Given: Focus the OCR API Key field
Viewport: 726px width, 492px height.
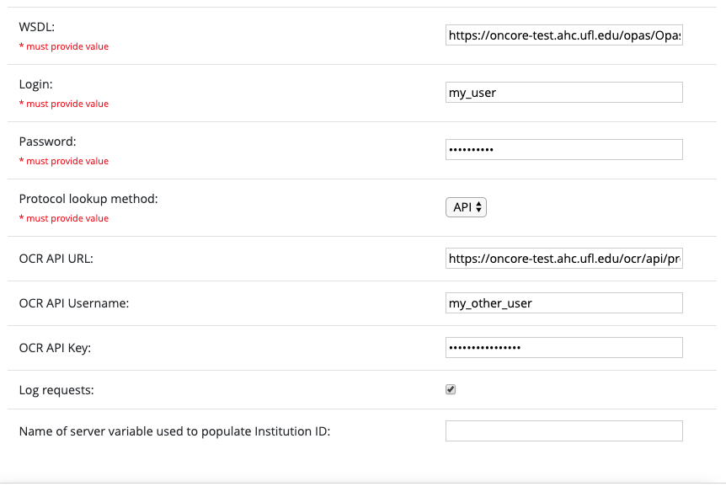Looking at the screenshot, I should (563, 347).
